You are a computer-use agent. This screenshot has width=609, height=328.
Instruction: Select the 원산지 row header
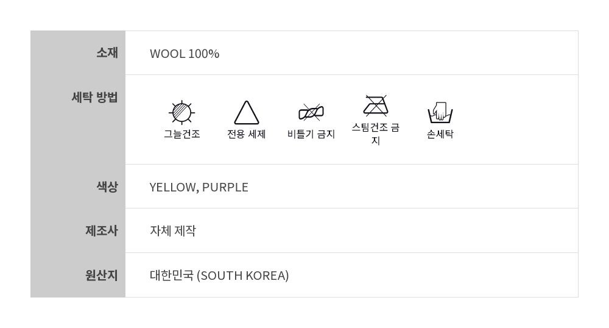pos(101,276)
